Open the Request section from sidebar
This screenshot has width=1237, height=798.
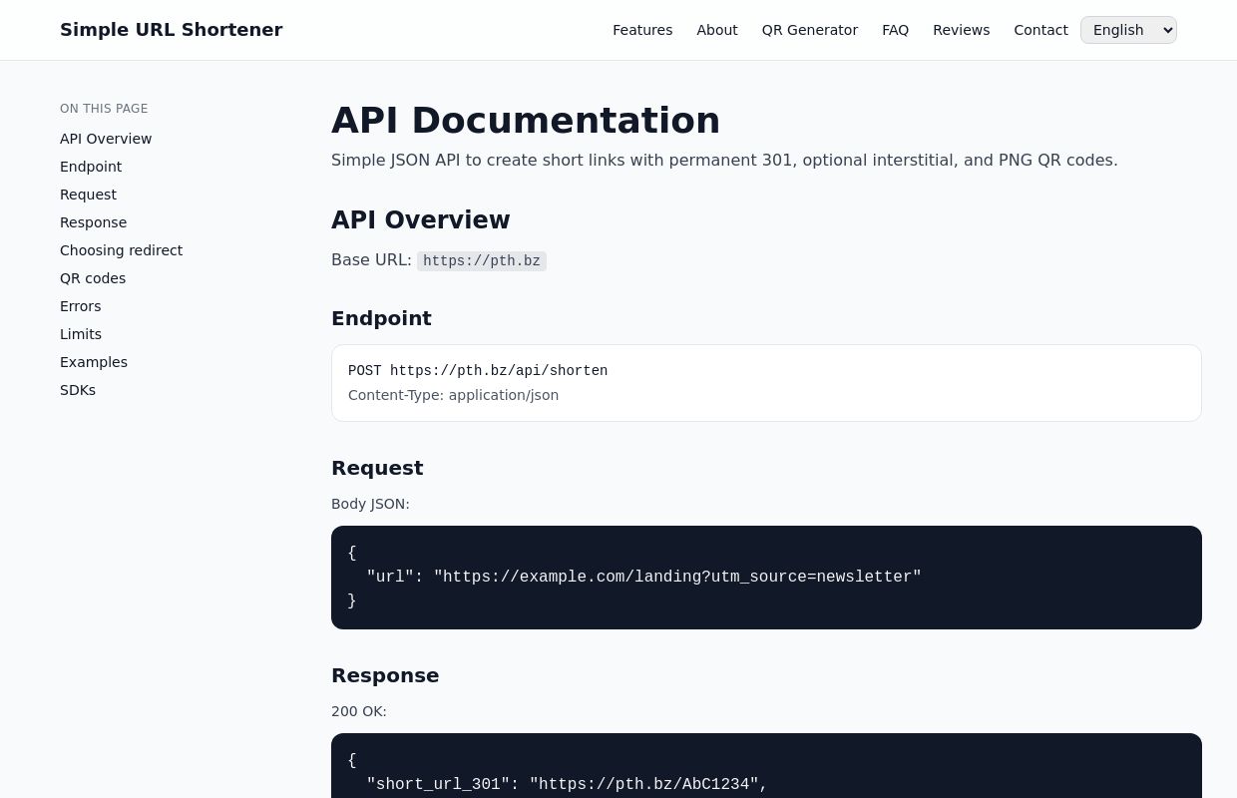tap(88, 195)
